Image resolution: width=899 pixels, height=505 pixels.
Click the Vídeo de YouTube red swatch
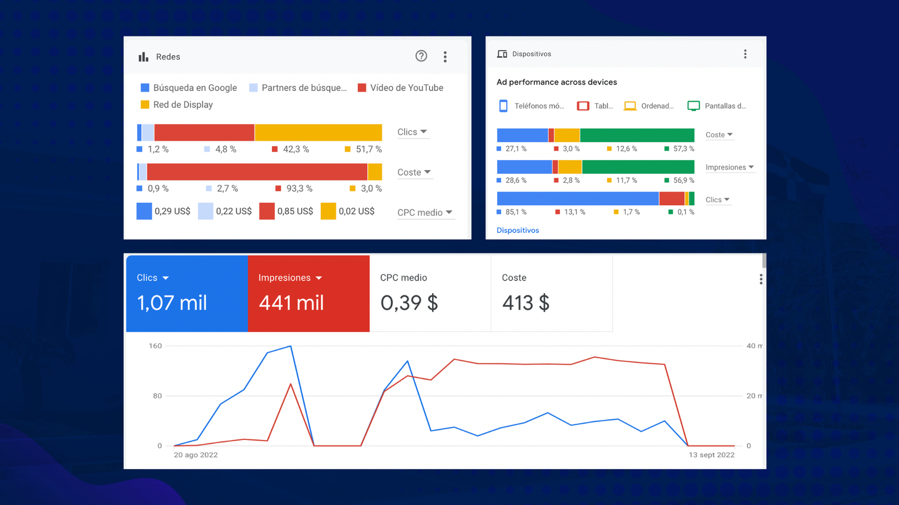click(362, 88)
